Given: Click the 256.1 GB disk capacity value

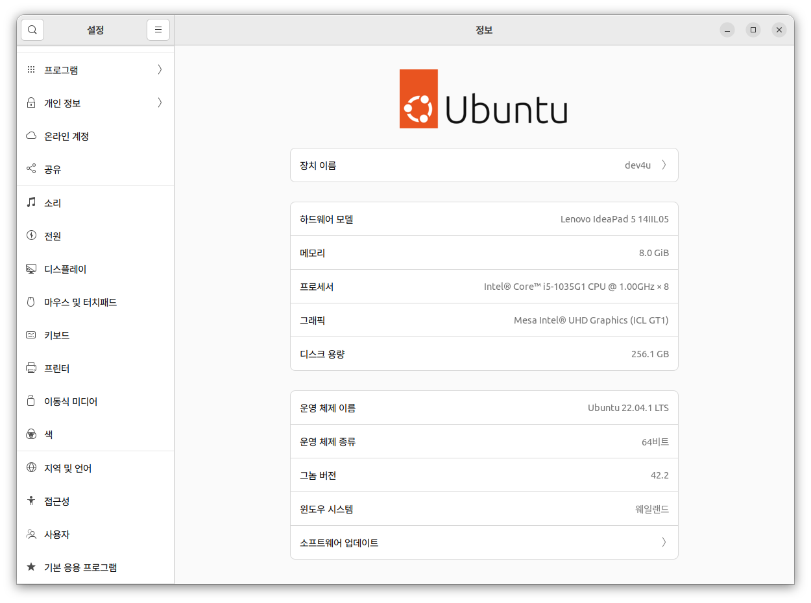Looking at the screenshot, I should coord(650,354).
